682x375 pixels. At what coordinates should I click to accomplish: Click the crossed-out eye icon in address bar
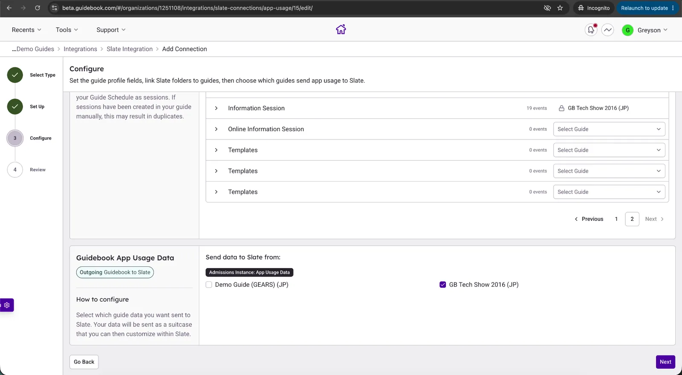point(547,8)
